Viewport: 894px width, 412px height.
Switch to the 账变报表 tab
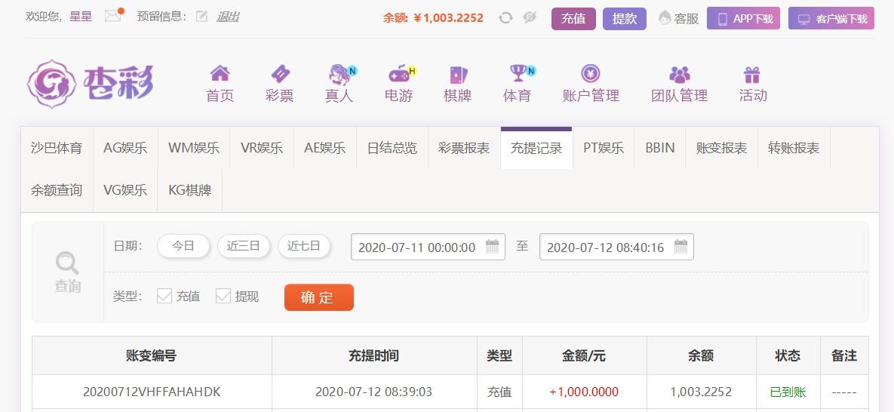coord(721,149)
